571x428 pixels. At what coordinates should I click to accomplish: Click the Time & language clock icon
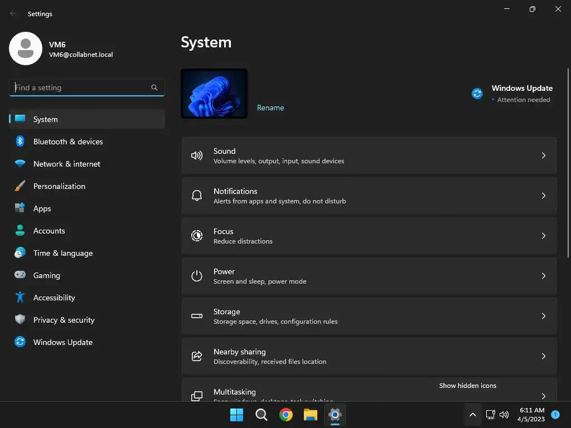tap(20, 252)
